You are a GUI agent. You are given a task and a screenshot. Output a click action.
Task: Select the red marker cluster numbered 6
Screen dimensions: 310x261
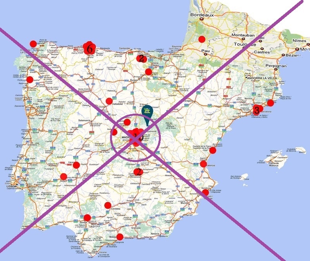point(89,48)
